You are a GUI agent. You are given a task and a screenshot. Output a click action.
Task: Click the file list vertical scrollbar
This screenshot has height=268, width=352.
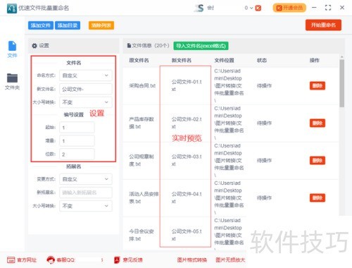tap(342, 83)
